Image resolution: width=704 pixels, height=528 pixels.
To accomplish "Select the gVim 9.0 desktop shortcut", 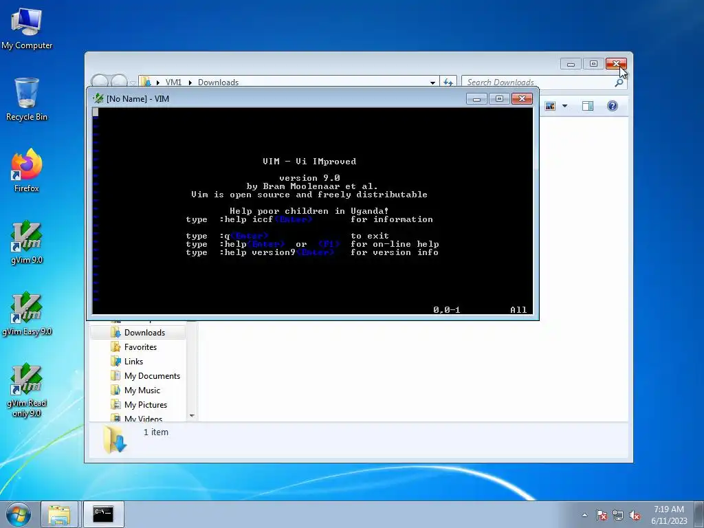I will [x=27, y=243].
